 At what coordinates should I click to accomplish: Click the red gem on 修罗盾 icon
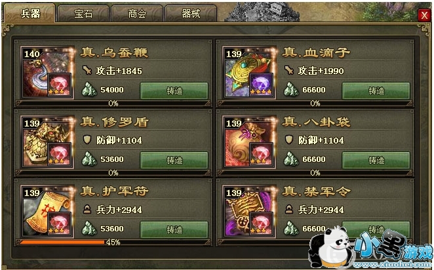pos(59,154)
